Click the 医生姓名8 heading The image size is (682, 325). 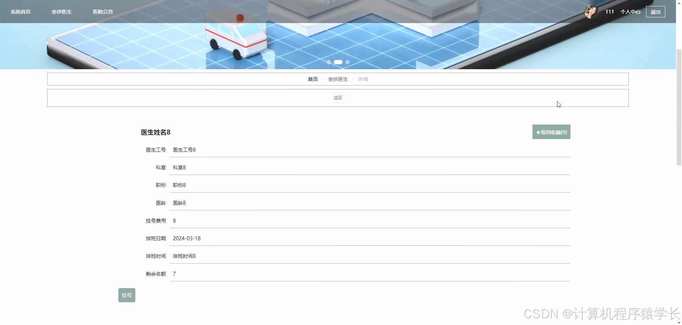[156, 132]
